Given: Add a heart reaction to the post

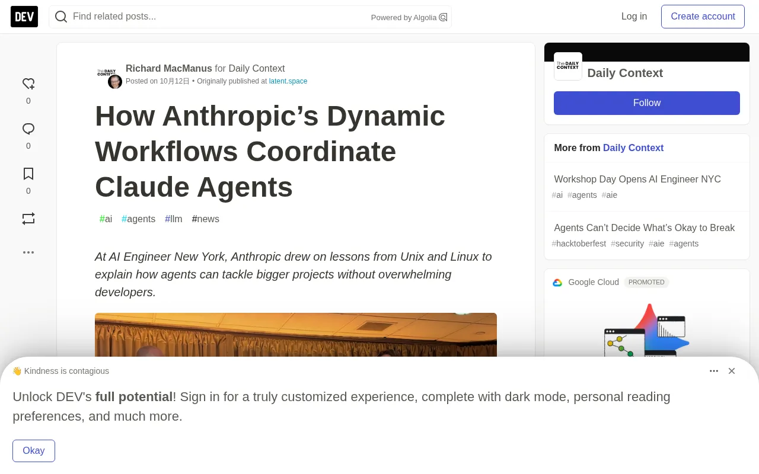Looking at the screenshot, I should pyautogui.click(x=28, y=84).
